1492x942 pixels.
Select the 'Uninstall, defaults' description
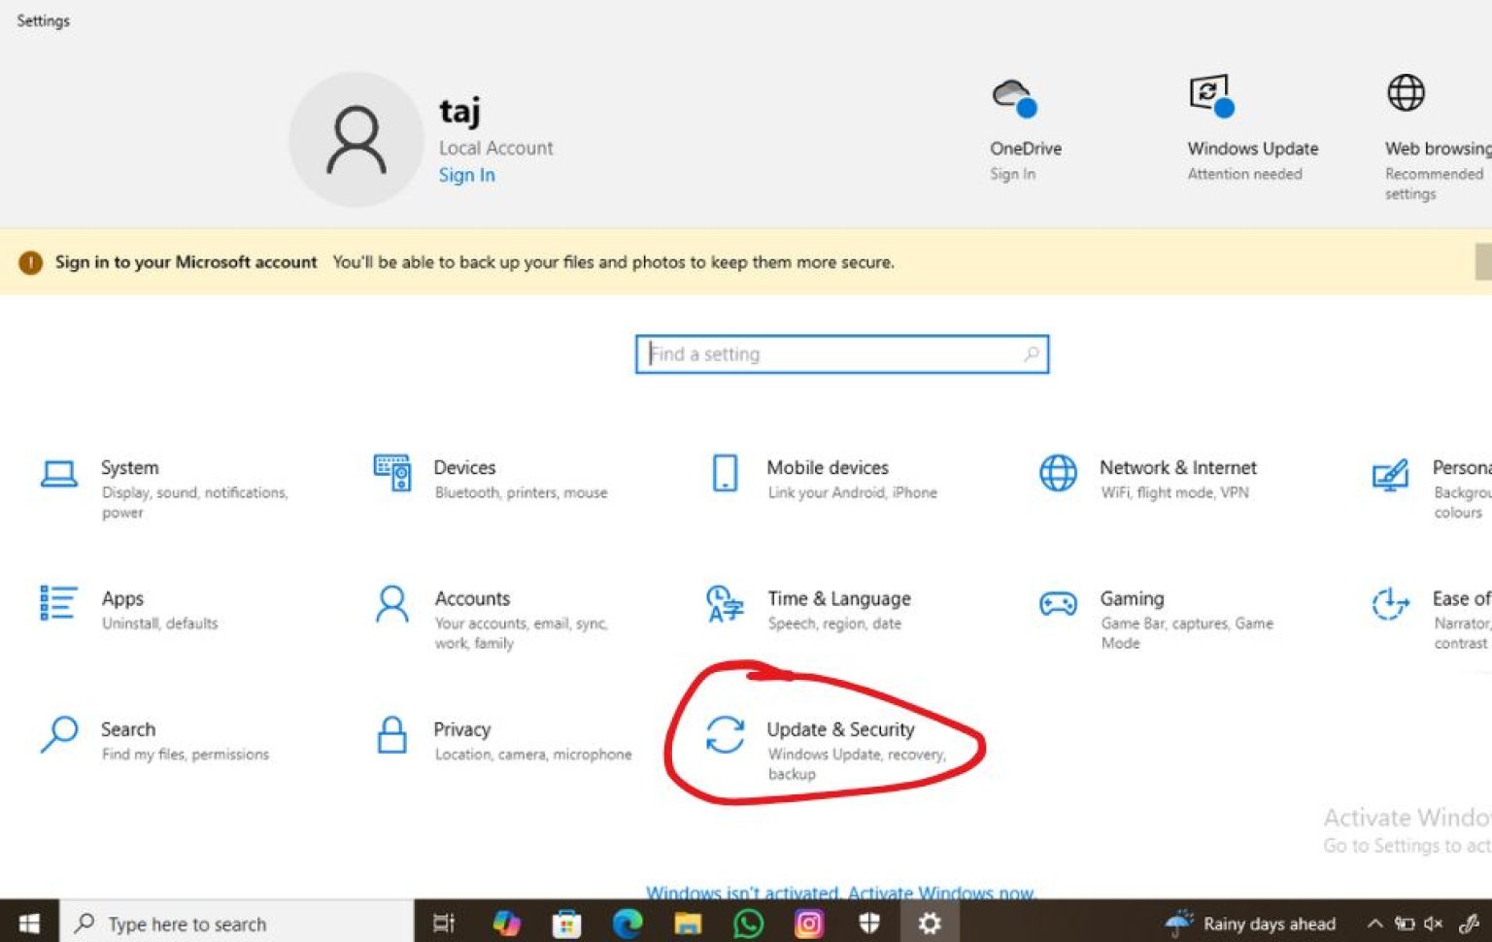click(159, 622)
